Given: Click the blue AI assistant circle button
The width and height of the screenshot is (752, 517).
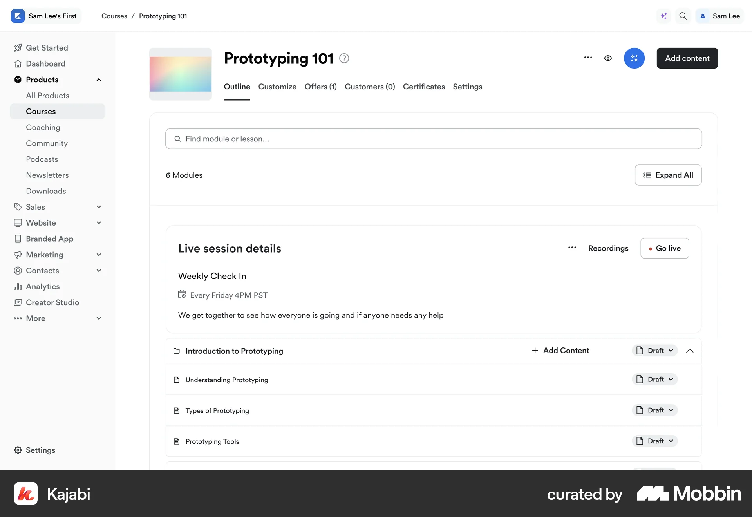Looking at the screenshot, I should (634, 58).
